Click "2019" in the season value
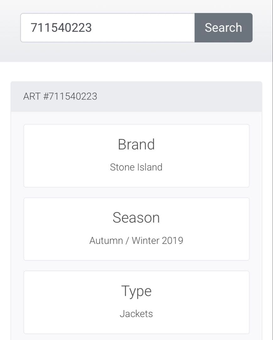273x340 pixels. pyautogui.click(x=172, y=241)
